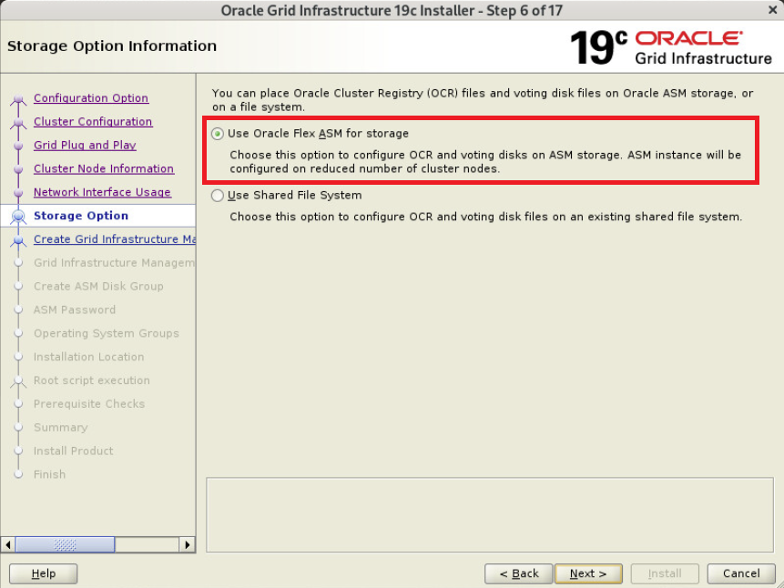Open Create Grid Infrastructure Ma step link
This screenshot has width=784, height=588.
pos(115,239)
